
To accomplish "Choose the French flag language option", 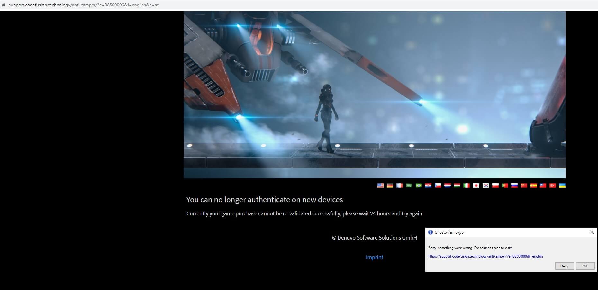I will point(400,186).
